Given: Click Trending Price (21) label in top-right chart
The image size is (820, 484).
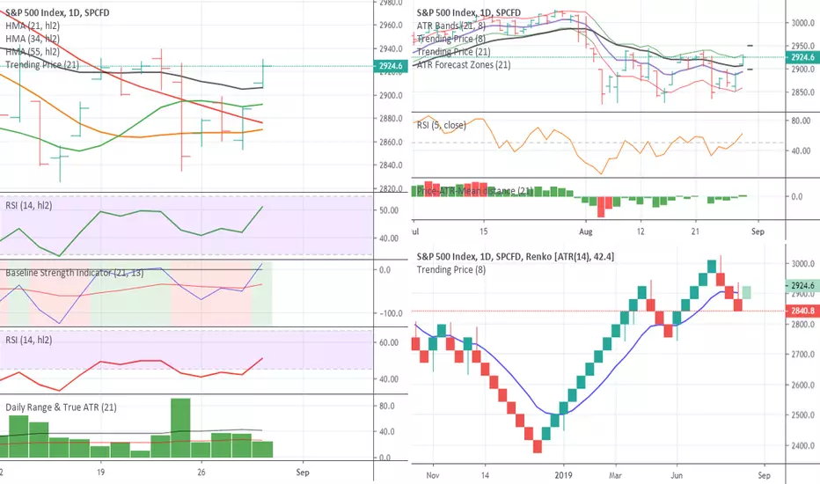Looking at the screenshot, I should [x=453, y=52].
